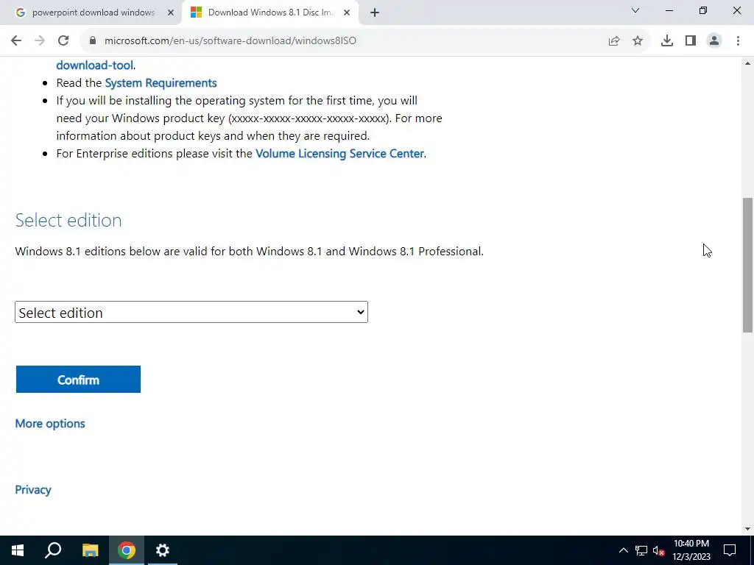Click Chrome icon in taskbar
Viewport: 754px width, 565px height.
(x=127, y=550)
